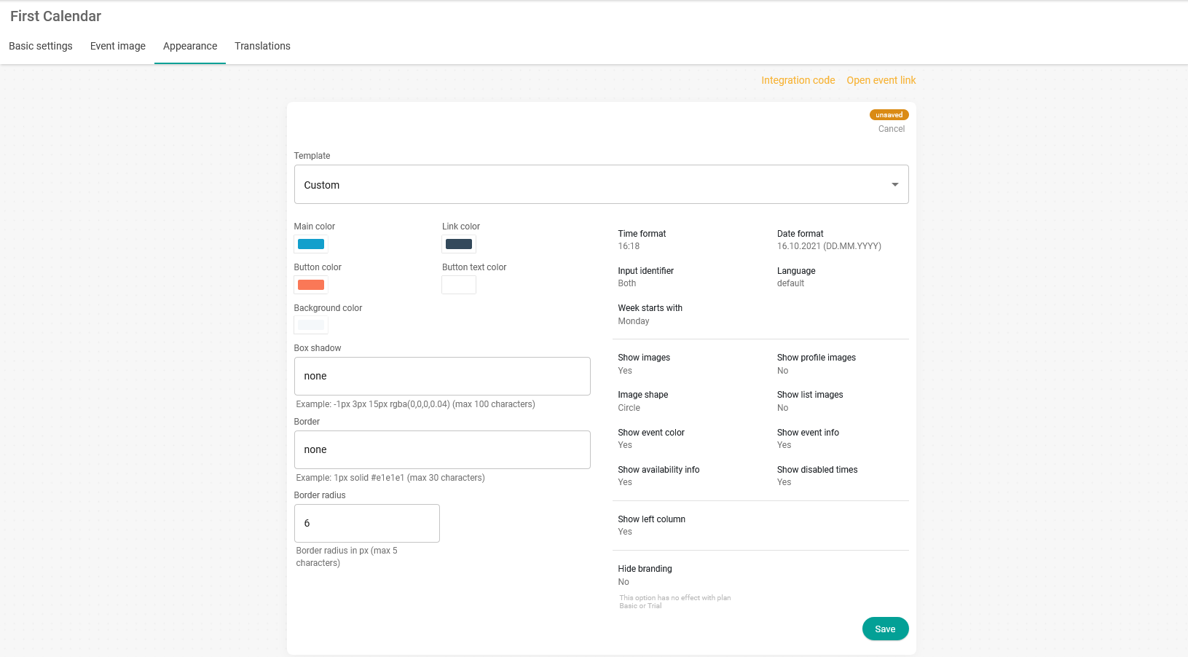Open the event link
The height and width of the screenshot is (657, 1188).
(x=881, y=80)
